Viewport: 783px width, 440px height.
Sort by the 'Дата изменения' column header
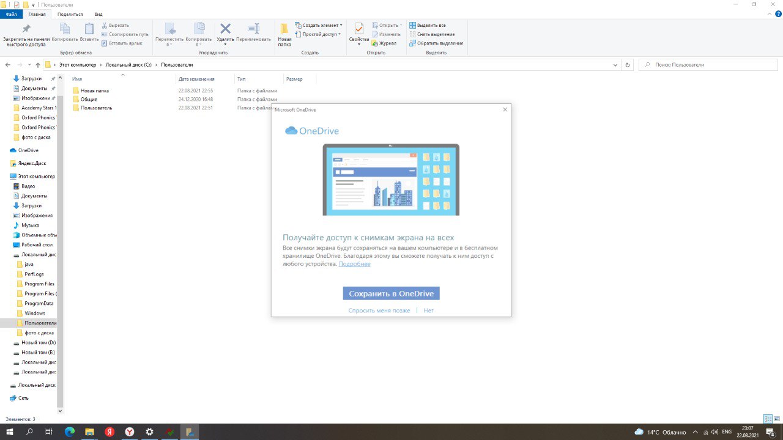[196, 79]
